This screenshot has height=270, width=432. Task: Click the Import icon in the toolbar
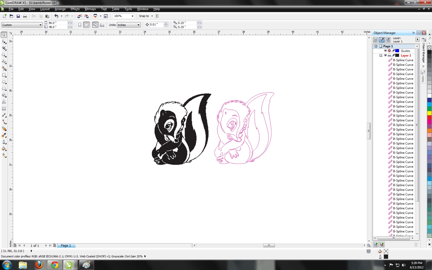[x=79, y=16]
